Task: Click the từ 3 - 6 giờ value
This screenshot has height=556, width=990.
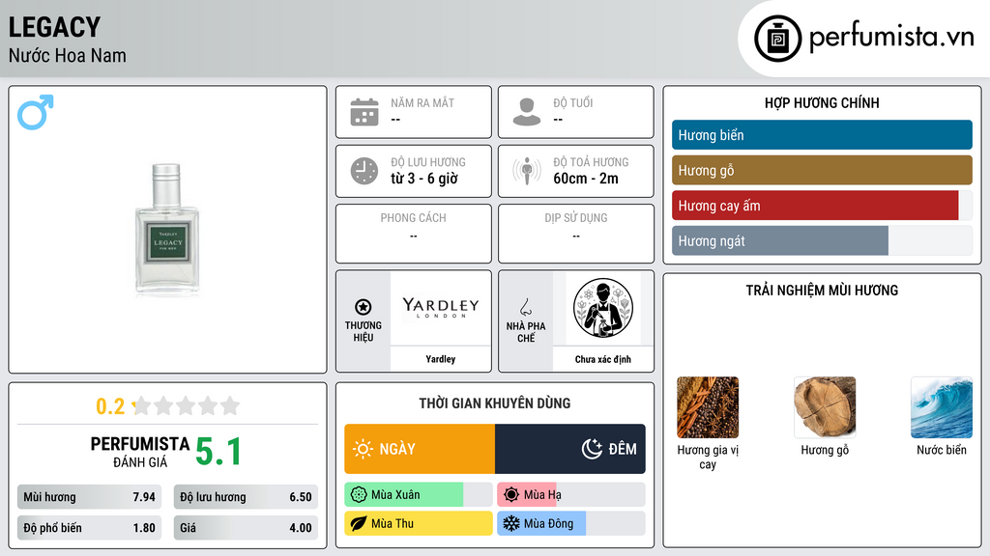Action: (x=424, y=179)
